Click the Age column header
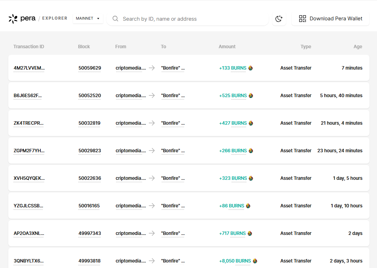Screen dimensions: 377x268 pyautogui.click(x=358, y=47)
